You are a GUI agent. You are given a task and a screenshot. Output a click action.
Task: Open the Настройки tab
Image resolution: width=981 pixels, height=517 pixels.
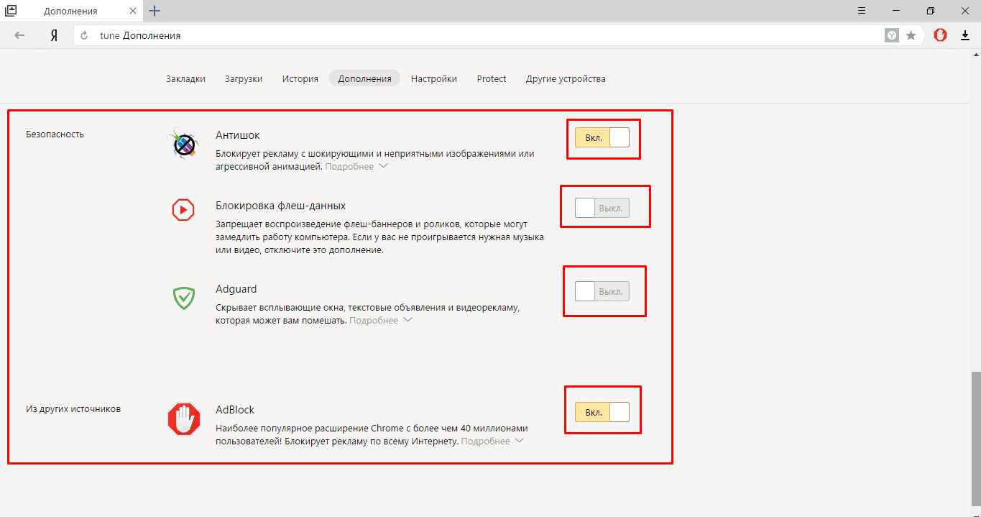pos(434,78)
